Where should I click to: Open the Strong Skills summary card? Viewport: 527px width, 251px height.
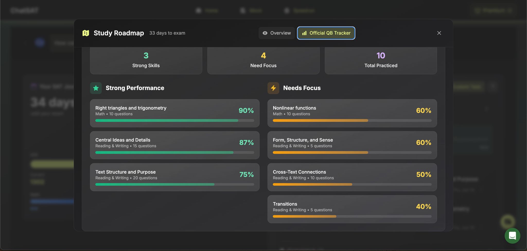click(x=146, y=60)
